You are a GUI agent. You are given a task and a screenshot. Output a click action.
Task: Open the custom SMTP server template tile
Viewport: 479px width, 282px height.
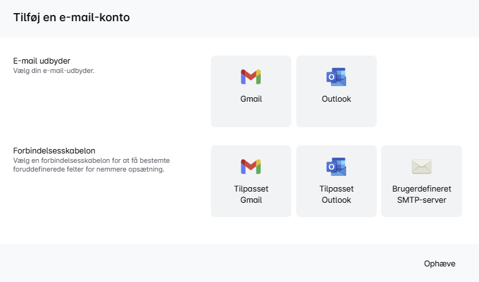coord(422,211)
